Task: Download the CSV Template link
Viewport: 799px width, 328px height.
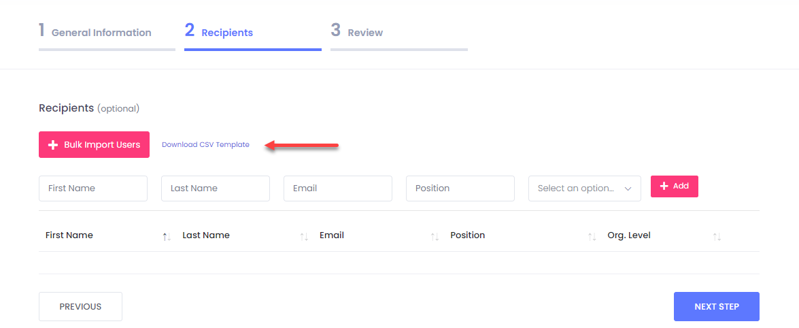Action: pos(205,145)
